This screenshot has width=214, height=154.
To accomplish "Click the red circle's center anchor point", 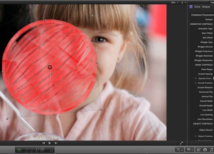I will [x=50, y=67].
